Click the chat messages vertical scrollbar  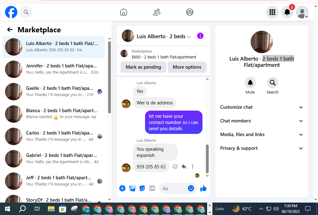[x=207, y=159]
